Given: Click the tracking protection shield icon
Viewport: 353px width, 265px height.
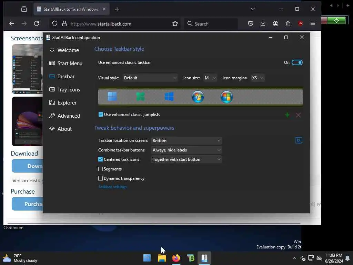Looking at the screenshot, I should (x=55, y=24).
